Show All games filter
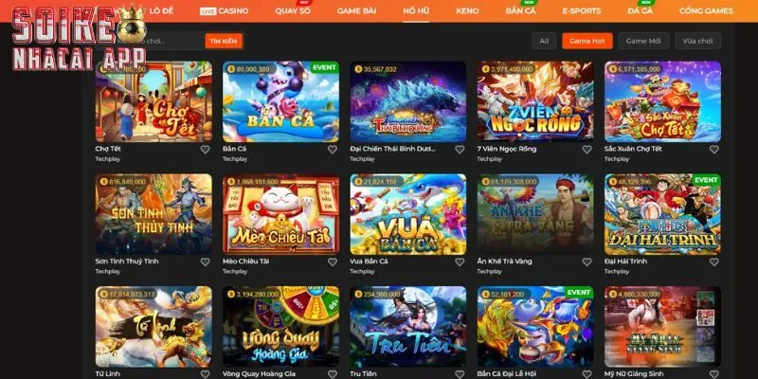This screenshot has width=758, height=379. [x=544, y=41]
